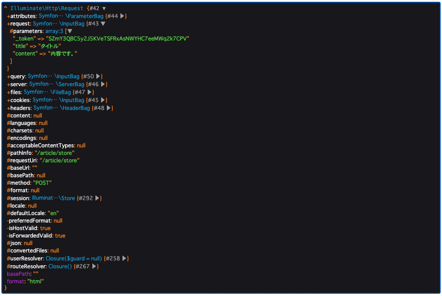Expand the cookies InputBag #45
The height and width of the screenshot is (296, 442).
[102, 100]
